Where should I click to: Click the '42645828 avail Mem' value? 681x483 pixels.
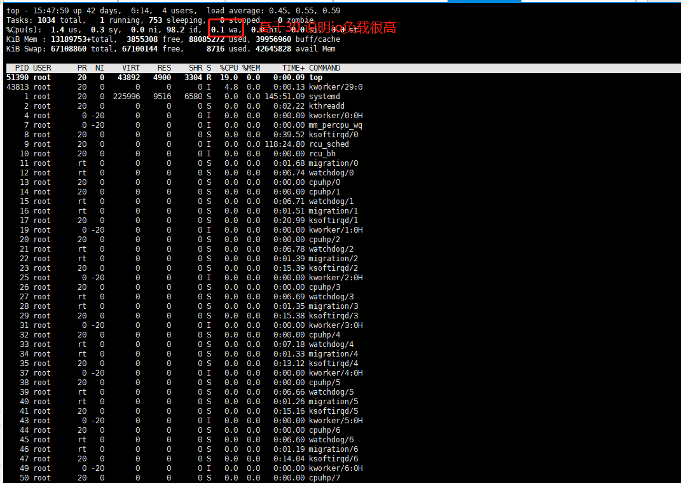tap(296, 49)
